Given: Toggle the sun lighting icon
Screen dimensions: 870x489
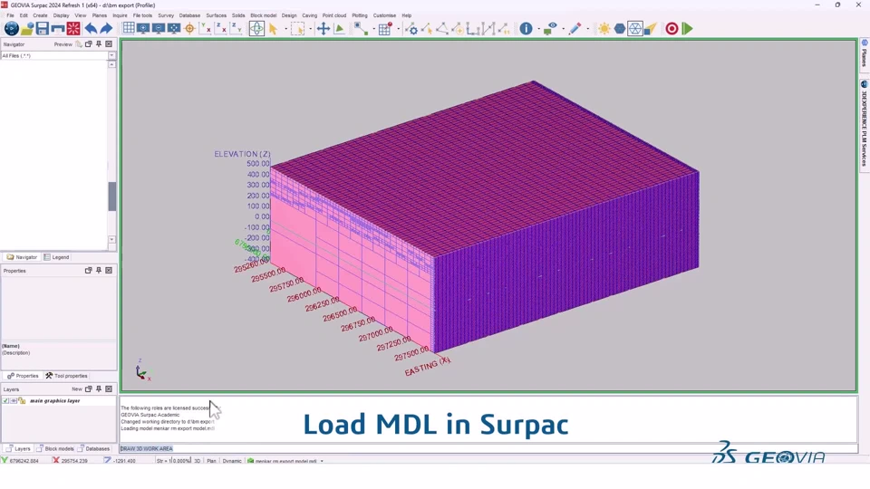Looking at the screenshot, I should [x=604, y=29].
